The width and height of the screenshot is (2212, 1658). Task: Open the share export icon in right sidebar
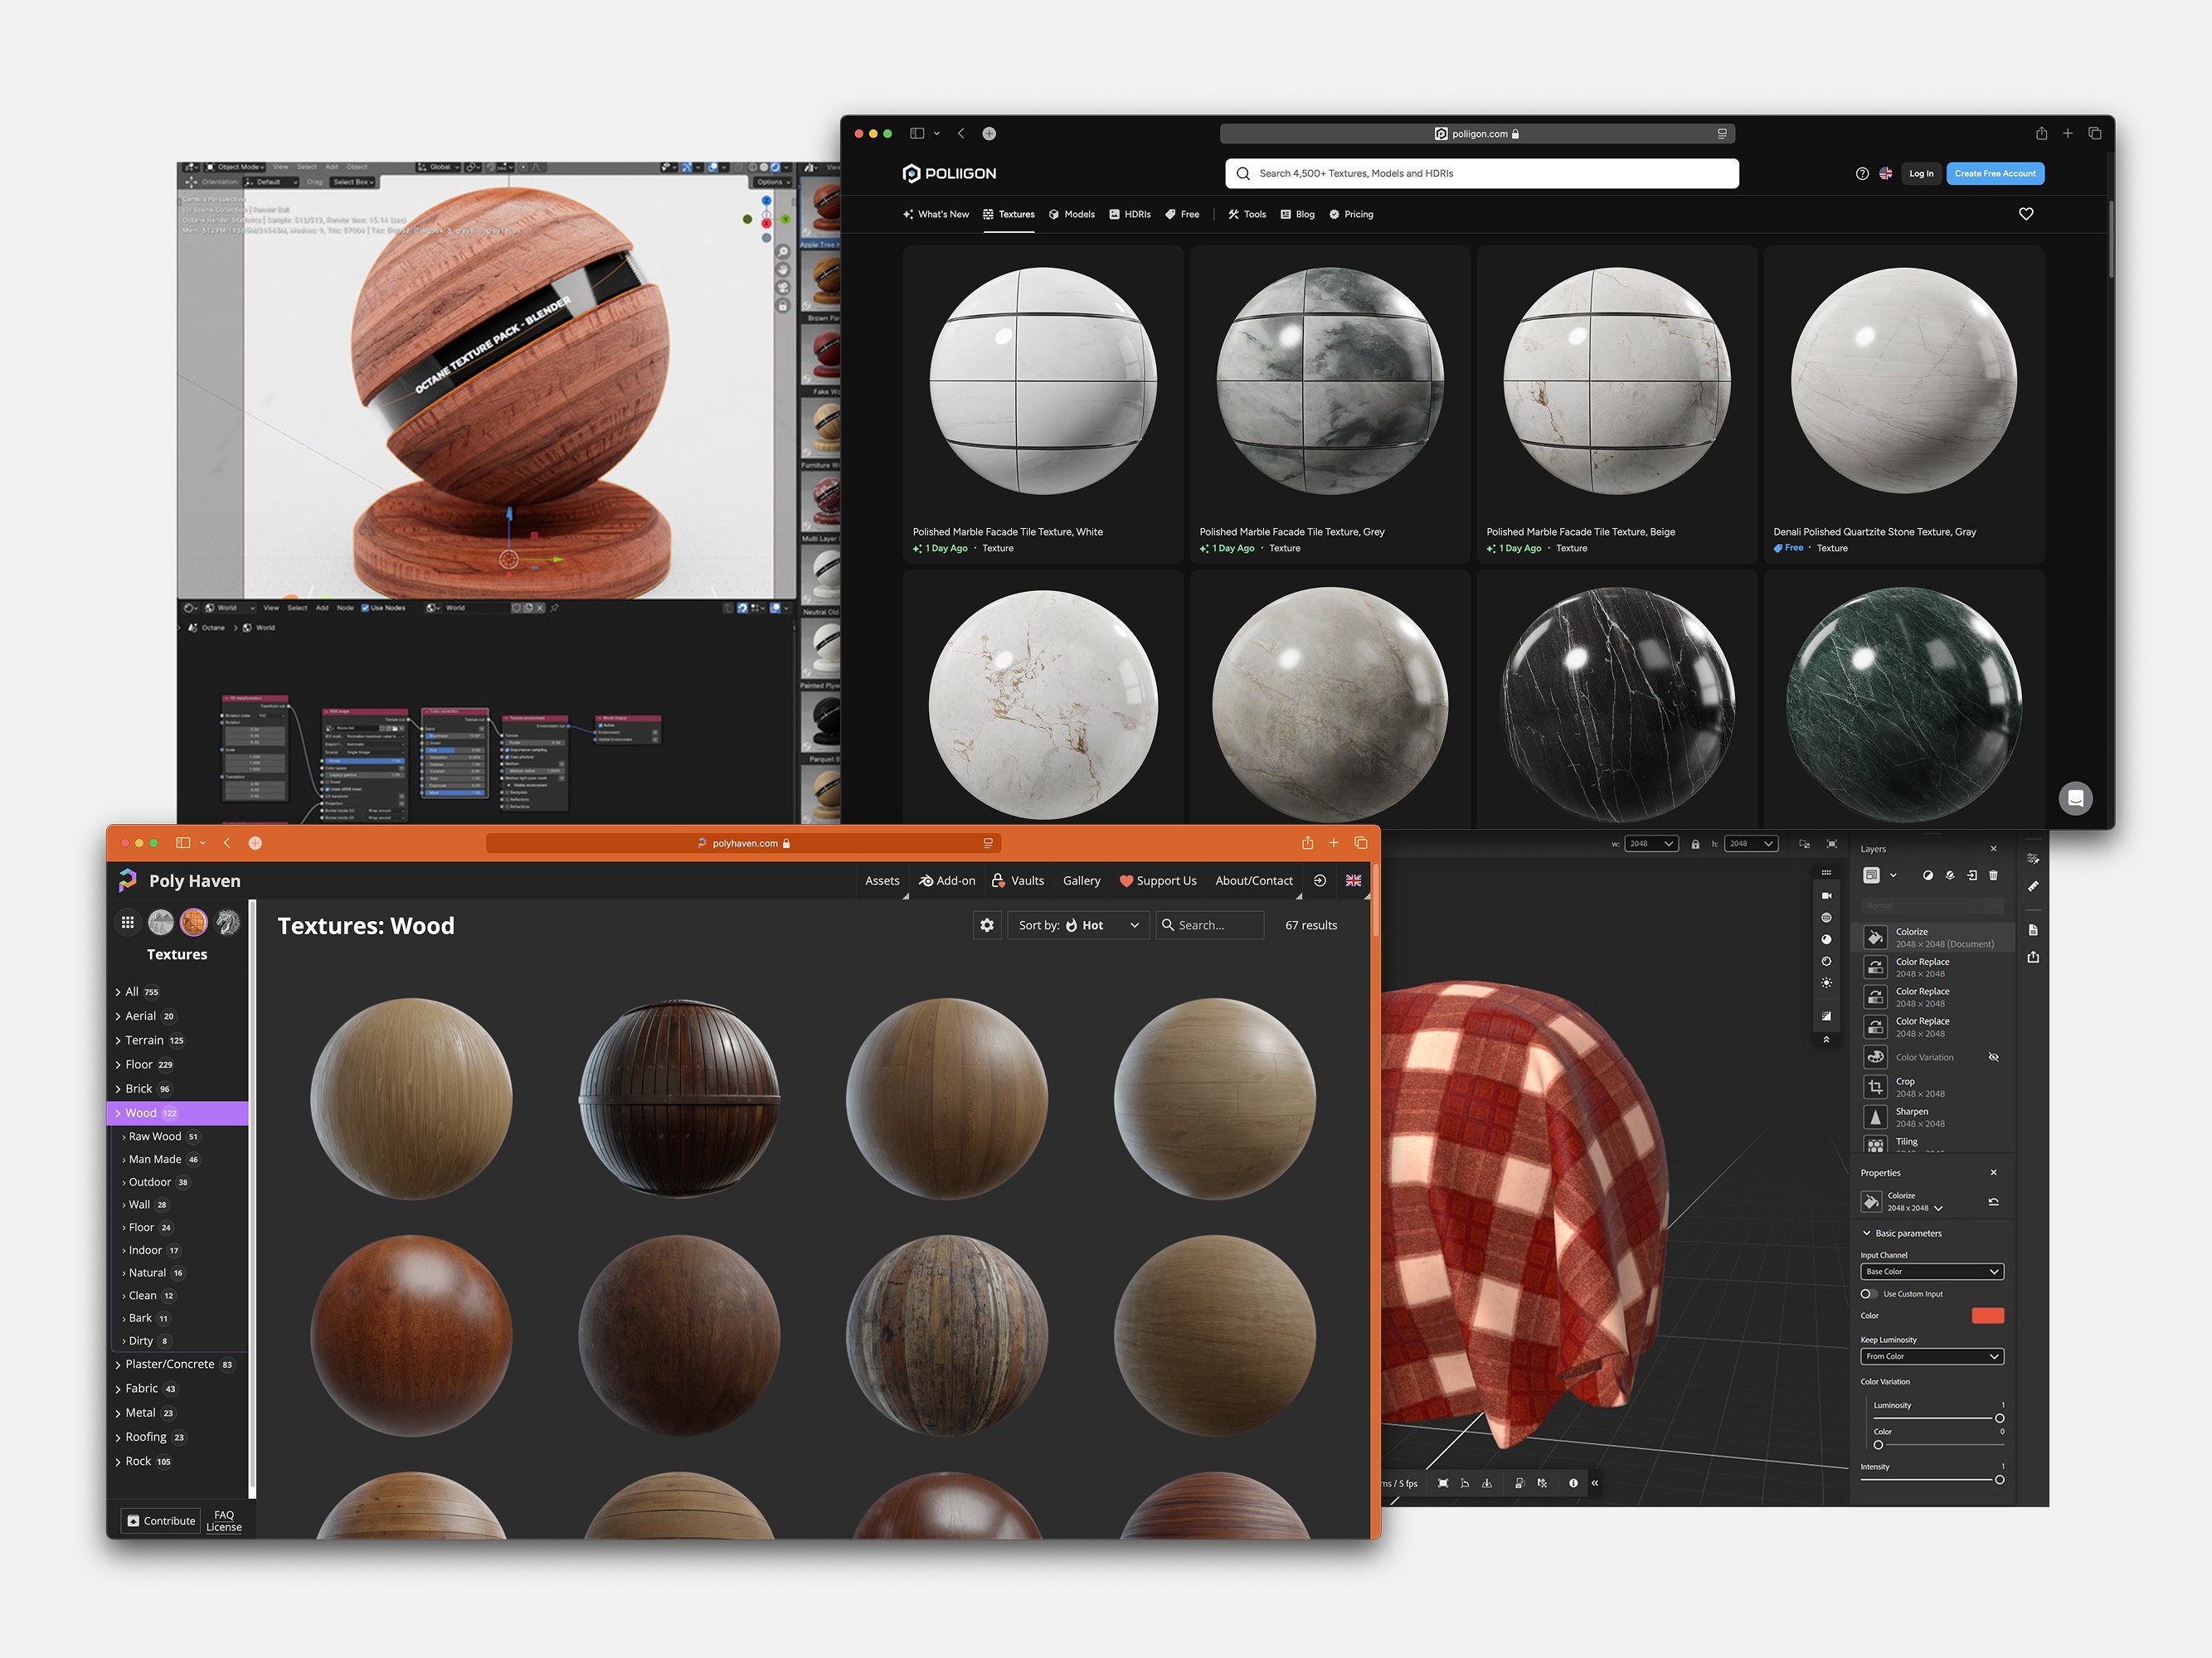coord(2033,957)
